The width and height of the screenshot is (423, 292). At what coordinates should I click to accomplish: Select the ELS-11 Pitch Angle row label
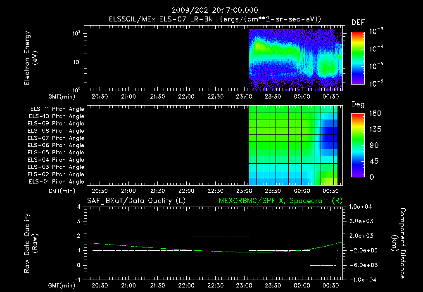57,109
